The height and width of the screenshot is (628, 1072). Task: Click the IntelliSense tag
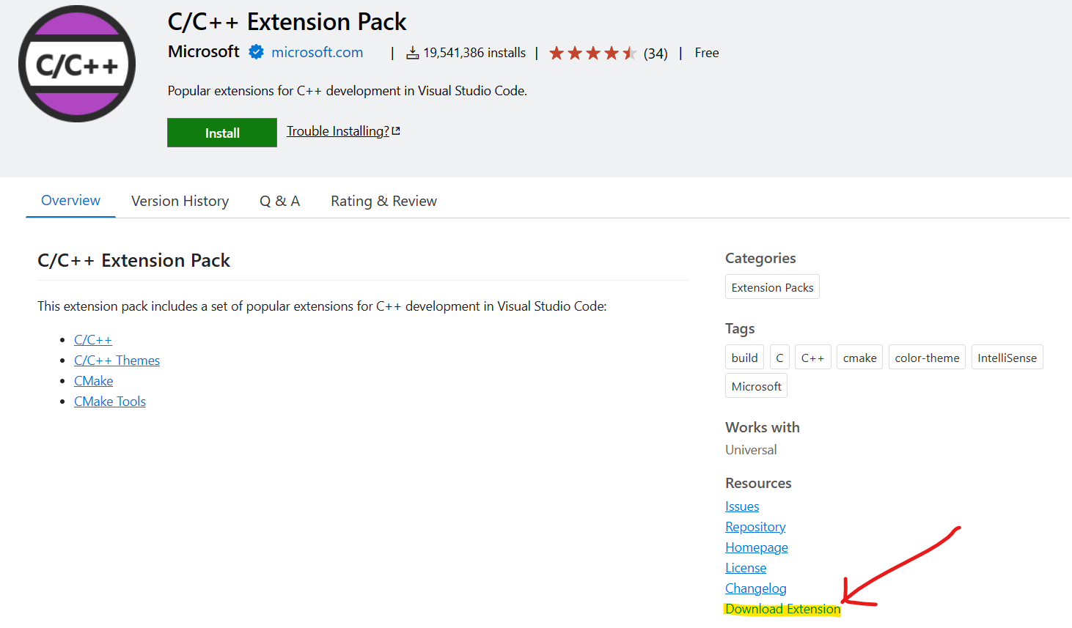[x=1007, y=358]
